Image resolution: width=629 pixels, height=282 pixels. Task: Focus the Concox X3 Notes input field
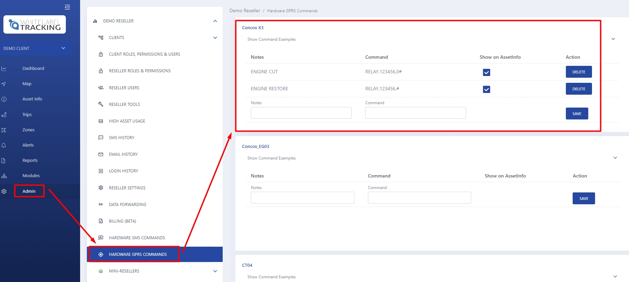pyautogui.click(x=301, y=113)
